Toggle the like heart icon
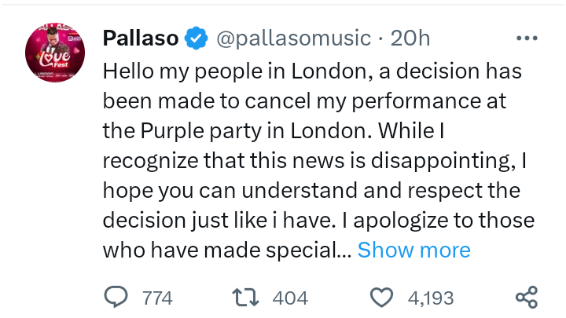The image size is (566, 318). pos(381,297)
